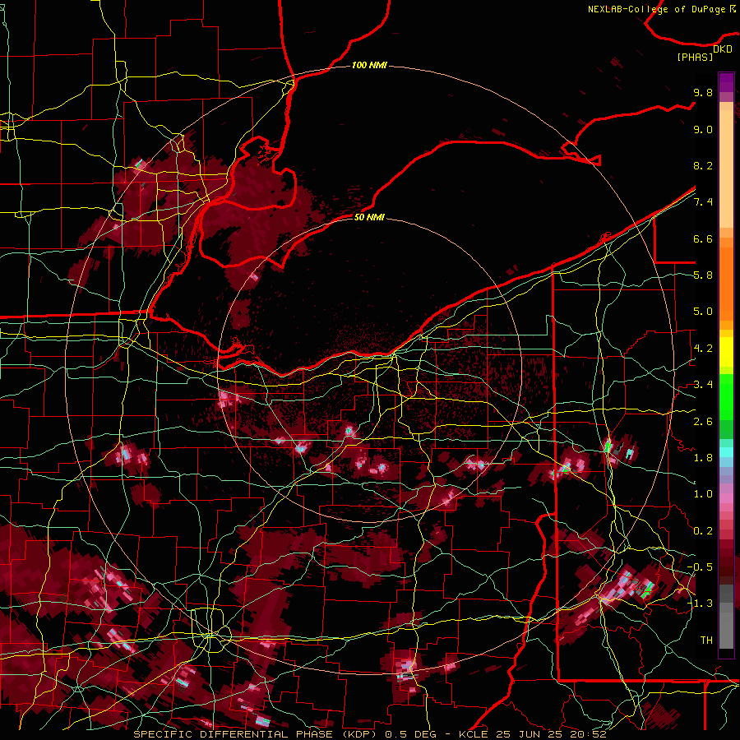The width and height of the screenshot is (740, 740).
Task: Click the -0.5 value on the legend
Action: click(700, 567)
